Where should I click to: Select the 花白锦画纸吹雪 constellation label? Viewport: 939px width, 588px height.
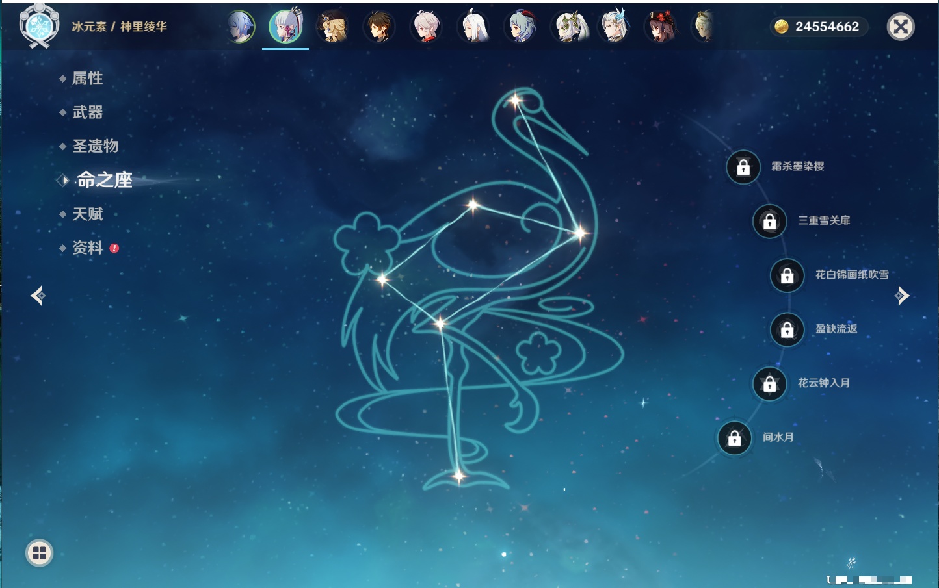tap(852, 275)
